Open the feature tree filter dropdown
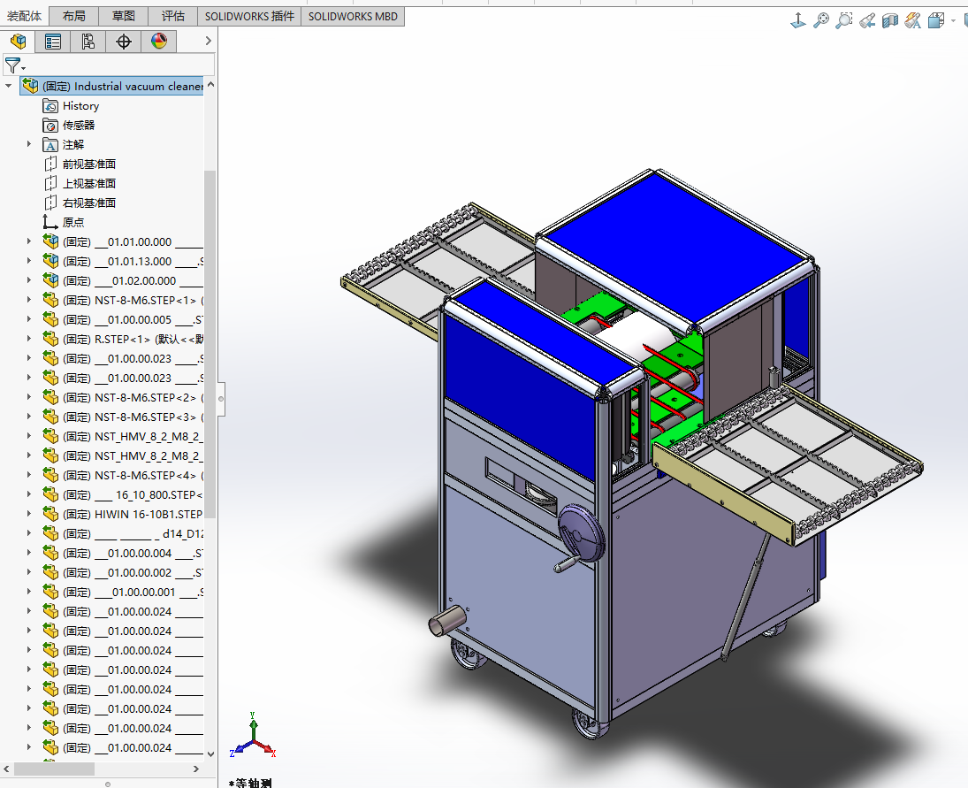The height and width of the screenshot is (788, 968). [x=15, y=65]
